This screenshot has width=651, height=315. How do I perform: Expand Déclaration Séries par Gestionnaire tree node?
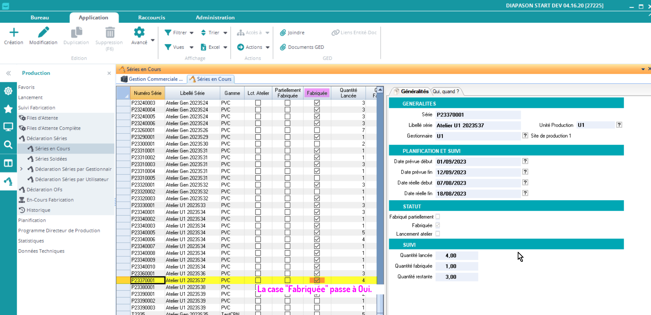22,169
